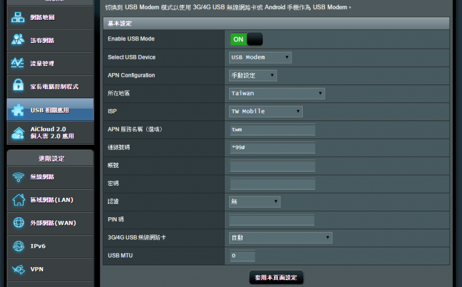Open the Select USB Device dropdown
This screenshot has height=287, width=462.
[x=260, y=58]
